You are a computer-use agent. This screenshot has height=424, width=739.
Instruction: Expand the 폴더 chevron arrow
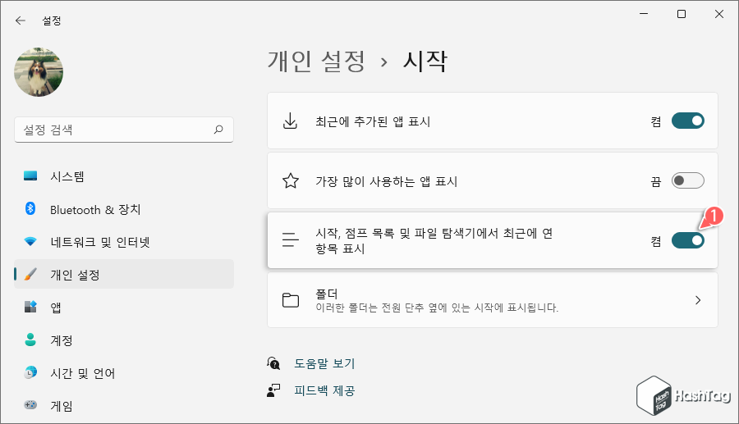698,300
